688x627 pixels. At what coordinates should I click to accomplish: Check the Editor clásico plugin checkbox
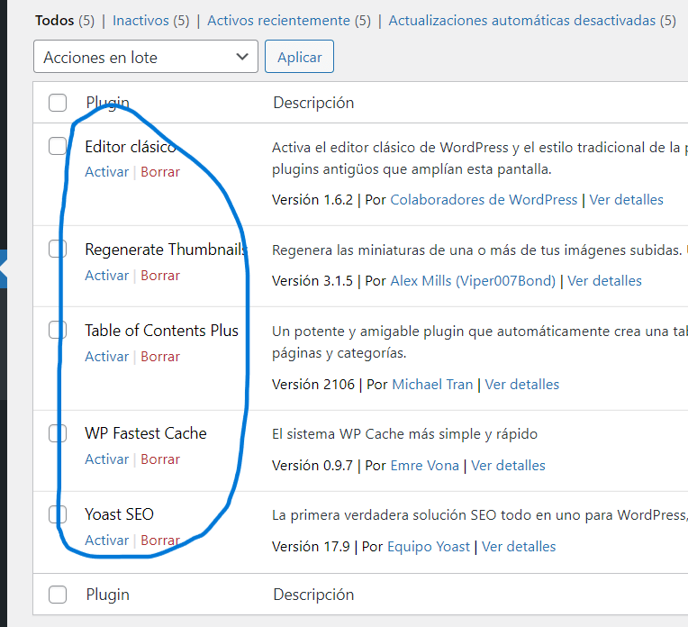(58, 146)
